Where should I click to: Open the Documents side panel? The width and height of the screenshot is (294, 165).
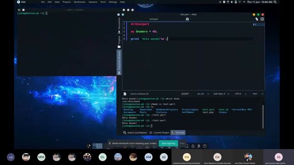pyautogui.click(x=119, y=26)
